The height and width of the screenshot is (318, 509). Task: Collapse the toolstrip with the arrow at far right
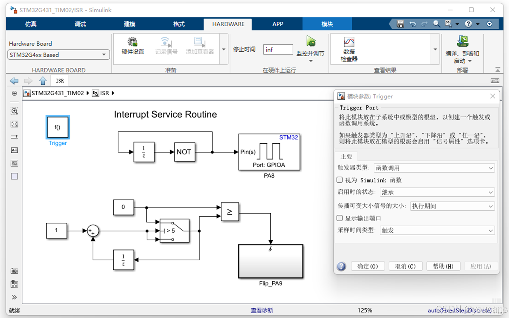coord(498,70)
